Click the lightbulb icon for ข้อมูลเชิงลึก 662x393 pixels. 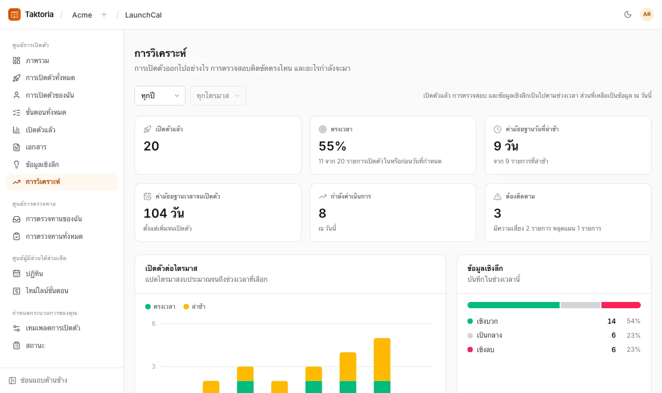click(x=17, y=164)
